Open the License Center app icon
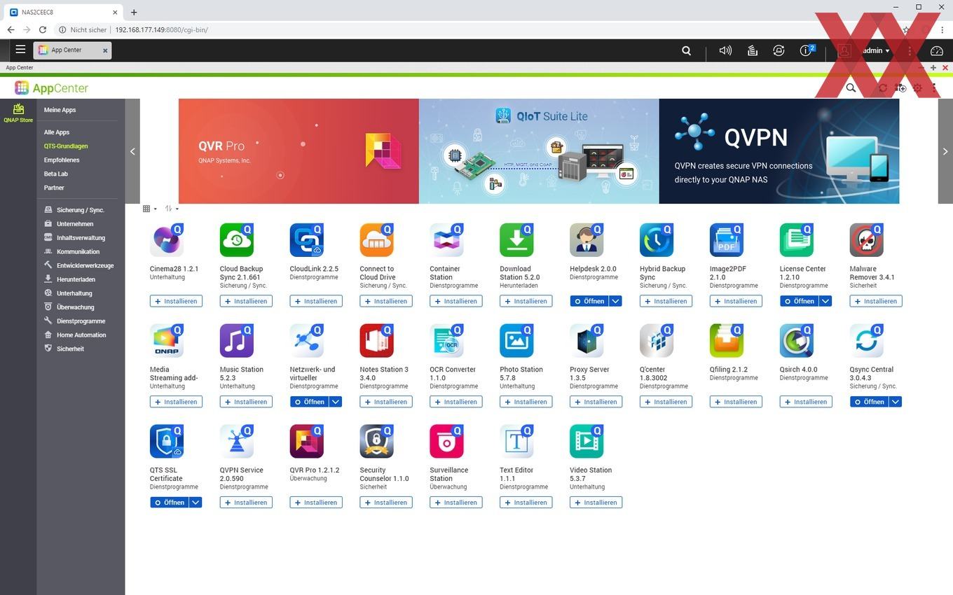Screen dimensions: 953x595 797,240
